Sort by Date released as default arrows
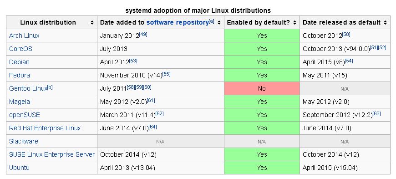The image size is (396, 179). [385, 23]
